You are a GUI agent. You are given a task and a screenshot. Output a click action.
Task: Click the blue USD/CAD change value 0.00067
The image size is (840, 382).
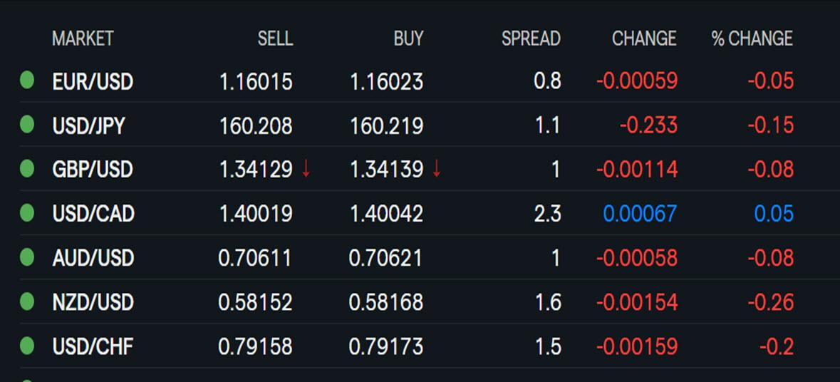click(x=641, y=214)
